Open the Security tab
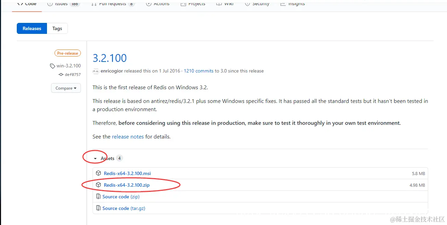This screenshot has width=447, height=225. 257,3
